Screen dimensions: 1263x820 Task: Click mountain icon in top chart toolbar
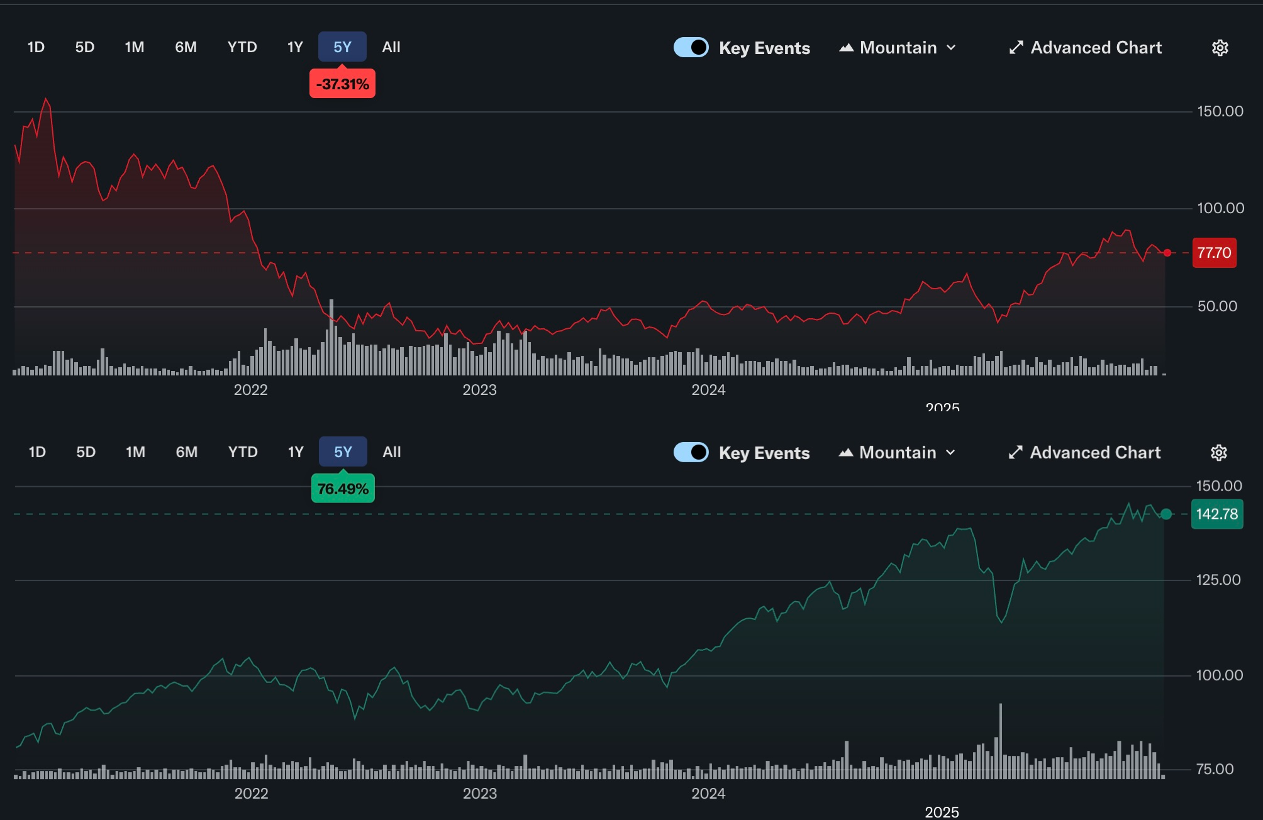point(846,48)
